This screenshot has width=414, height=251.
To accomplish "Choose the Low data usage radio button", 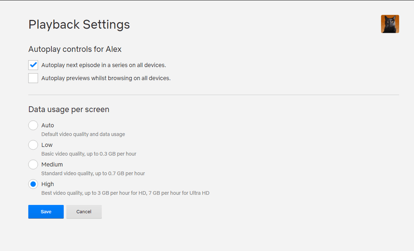I will click(33, 145).
